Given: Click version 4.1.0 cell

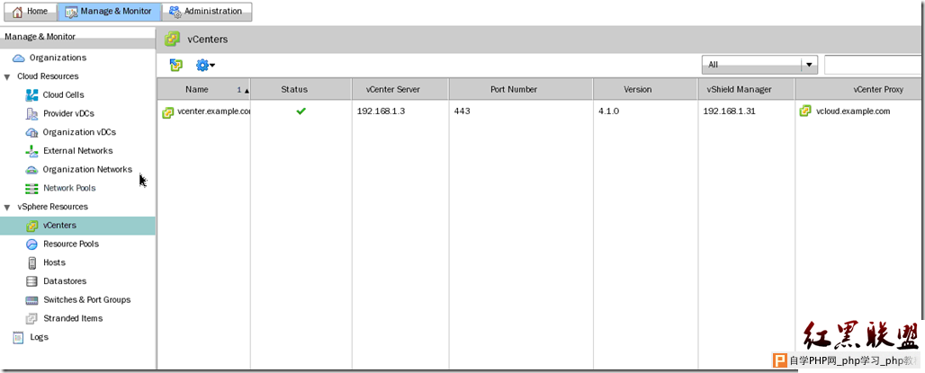Looking at the screenshot, I should 608,111.
